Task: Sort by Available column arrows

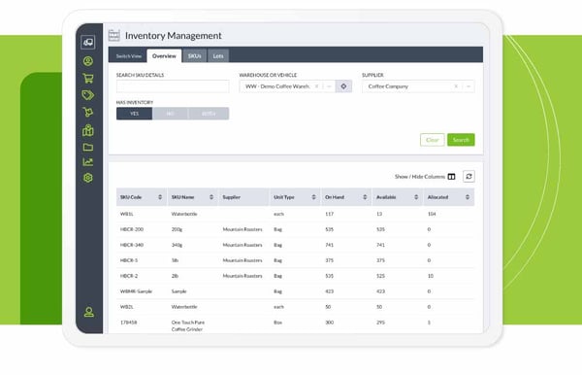Action: pyautogui.click(x=416, y=197)
